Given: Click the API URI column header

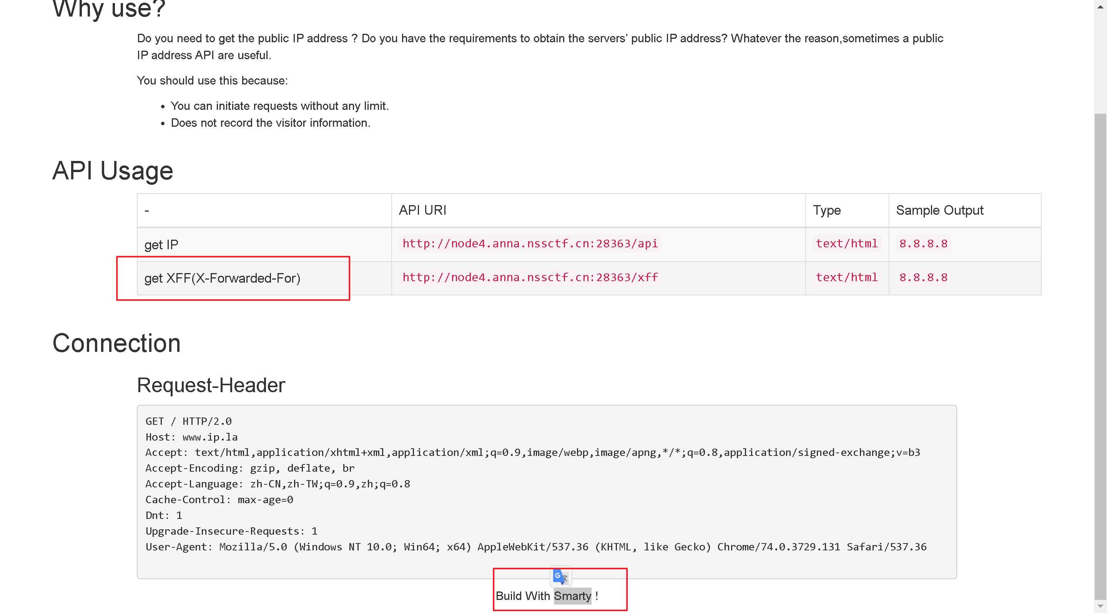Looking at the screenshot, I should click(x=422, y=210).
